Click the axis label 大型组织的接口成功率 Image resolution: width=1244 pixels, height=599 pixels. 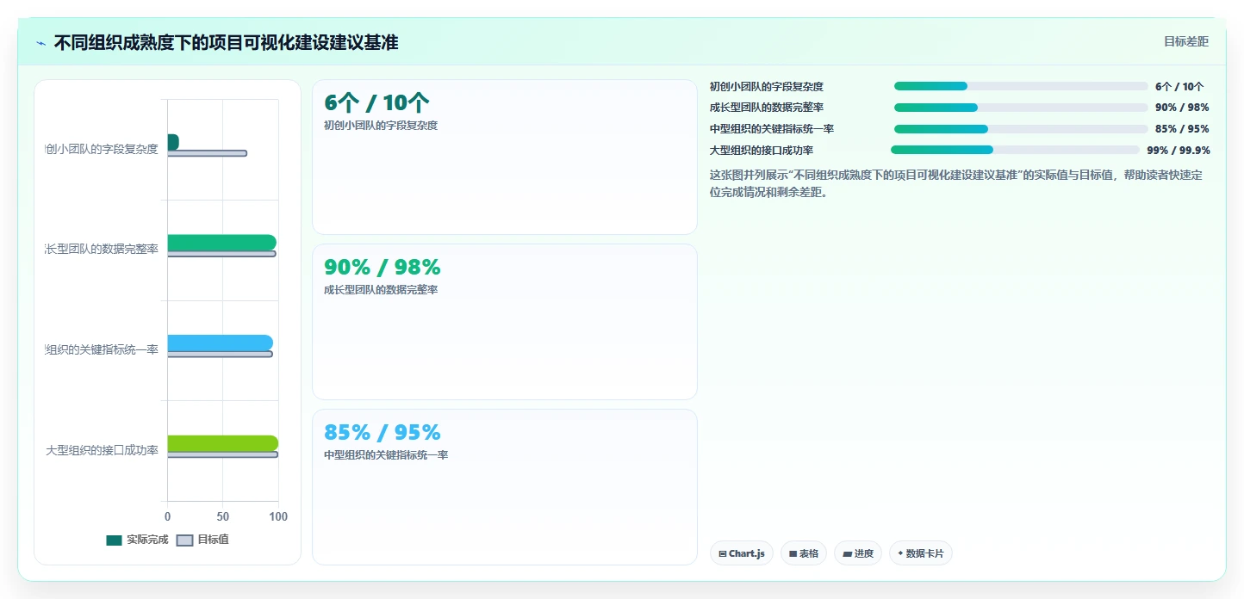pos(102,450)
